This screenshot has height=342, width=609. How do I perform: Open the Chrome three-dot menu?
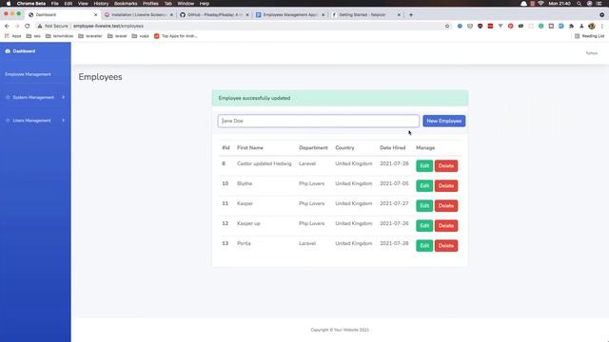(602, 26)
